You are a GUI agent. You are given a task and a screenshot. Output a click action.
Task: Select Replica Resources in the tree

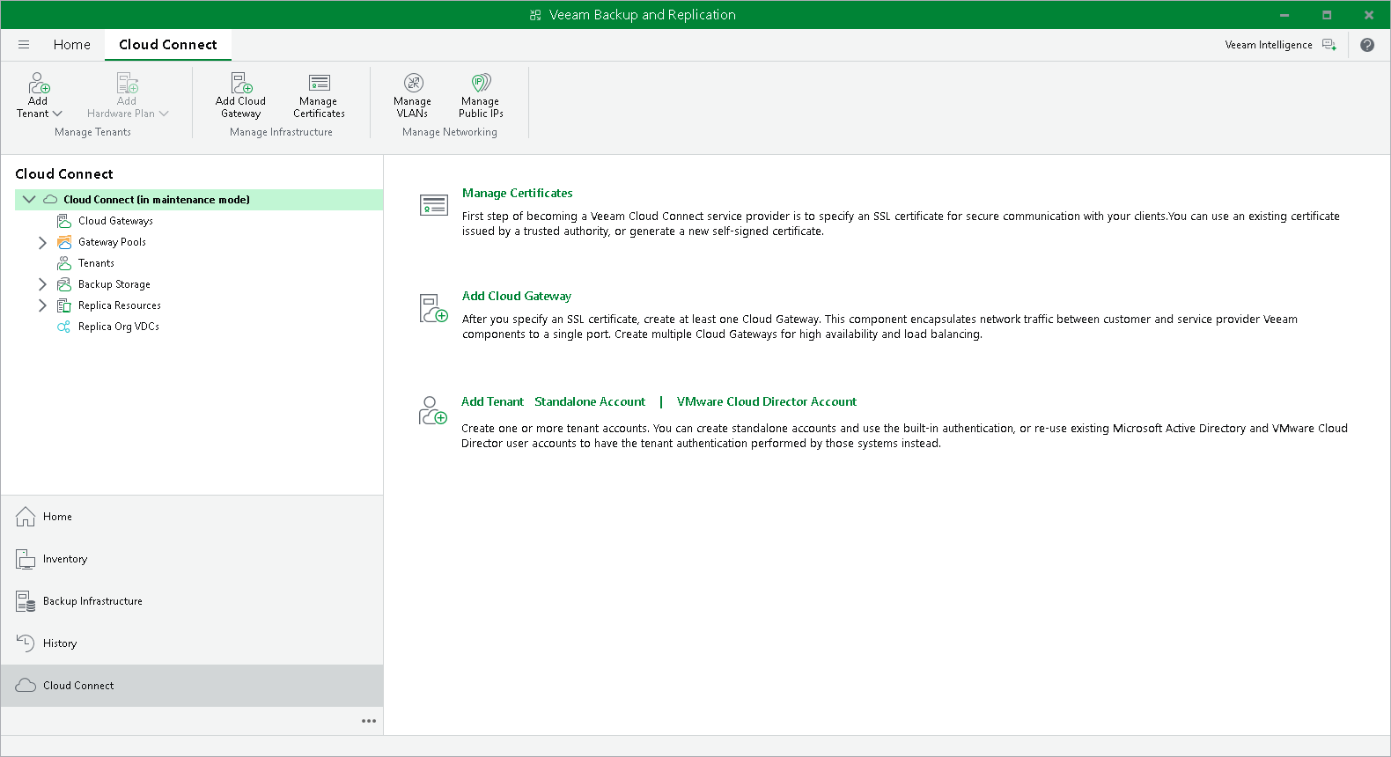coord(120,305)
